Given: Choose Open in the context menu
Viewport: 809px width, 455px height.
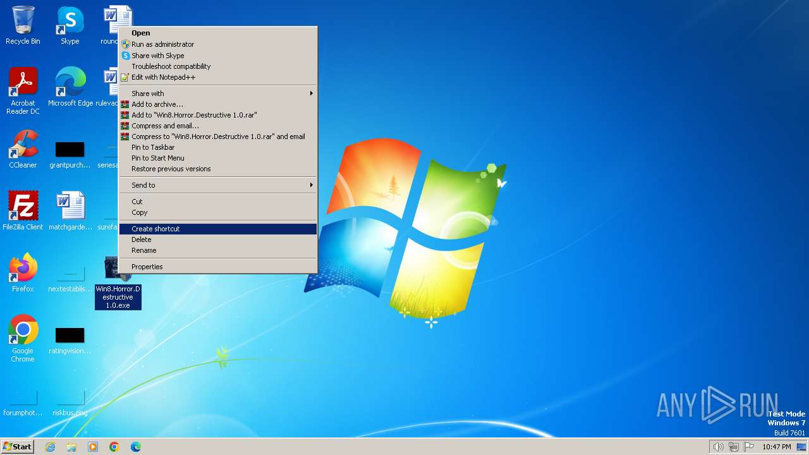Looking at the screenshot, I should point(218,33).
